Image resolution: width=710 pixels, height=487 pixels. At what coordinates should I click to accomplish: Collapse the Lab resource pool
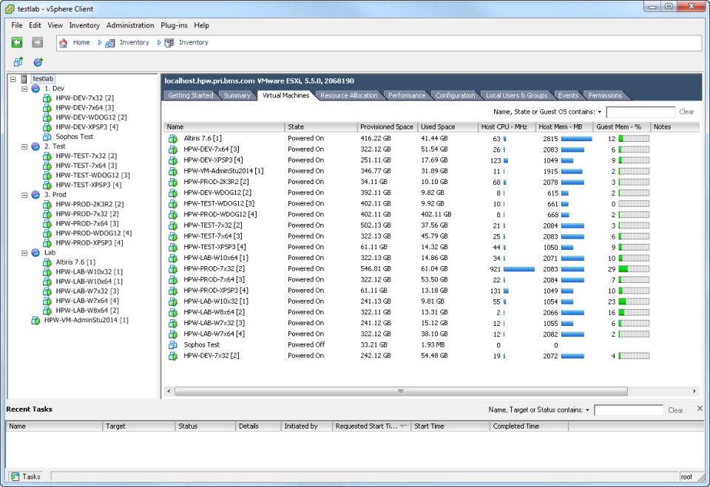24,253
